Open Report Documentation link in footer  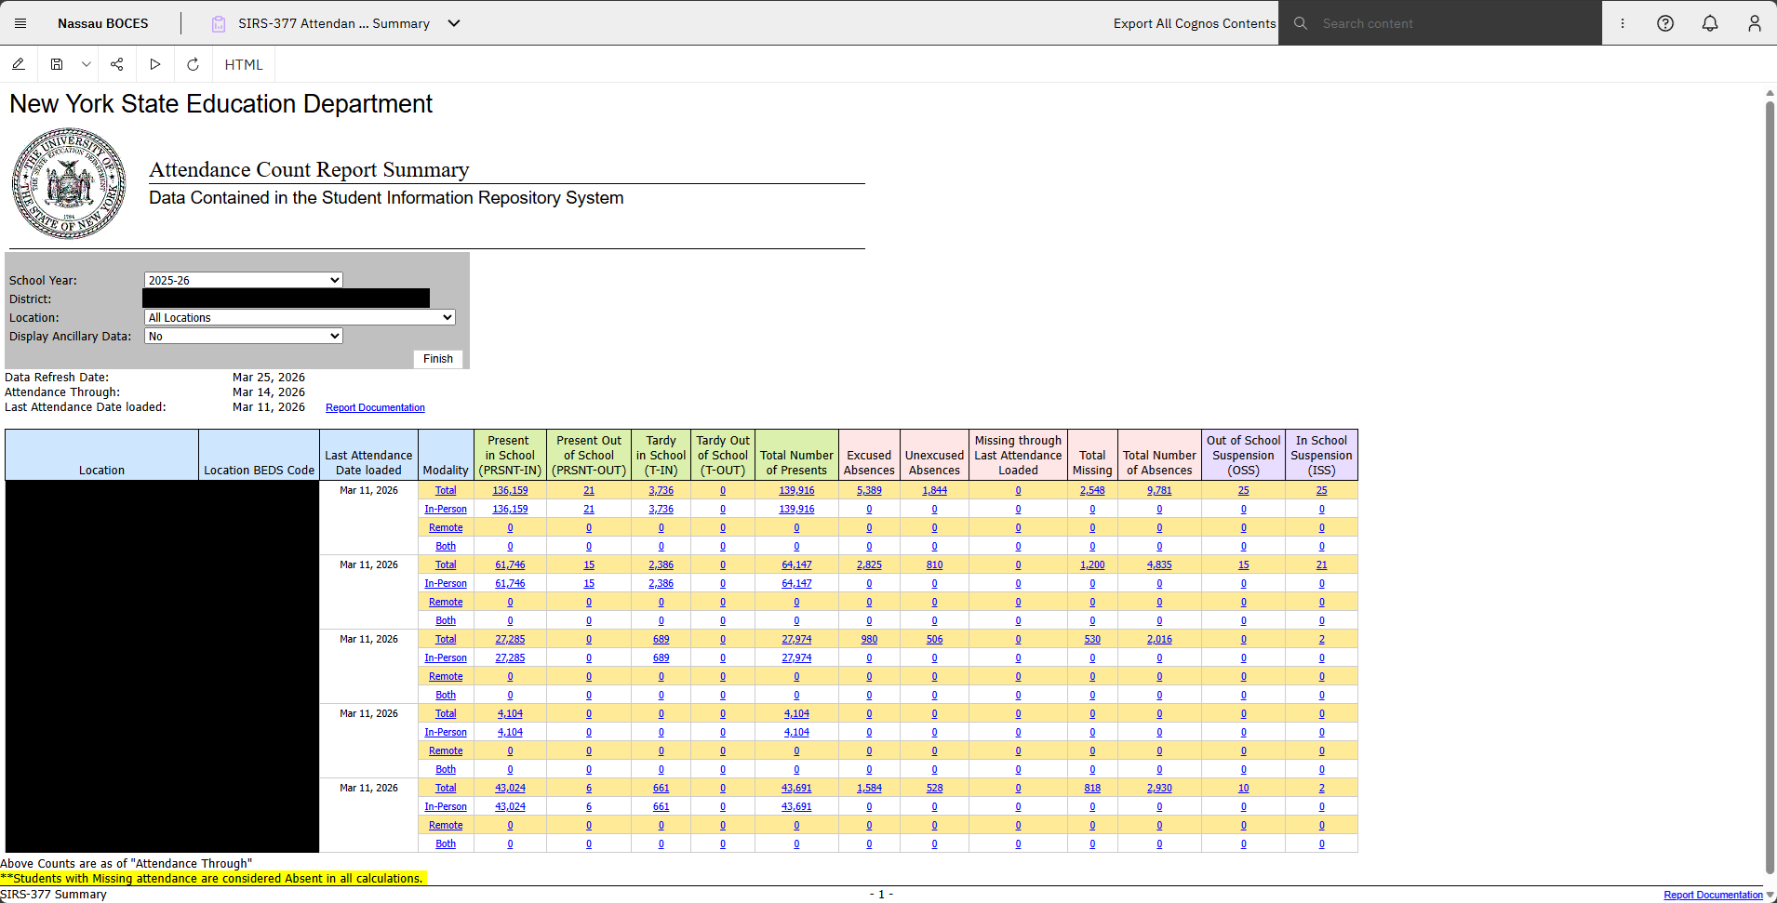tap(1713, 895)
